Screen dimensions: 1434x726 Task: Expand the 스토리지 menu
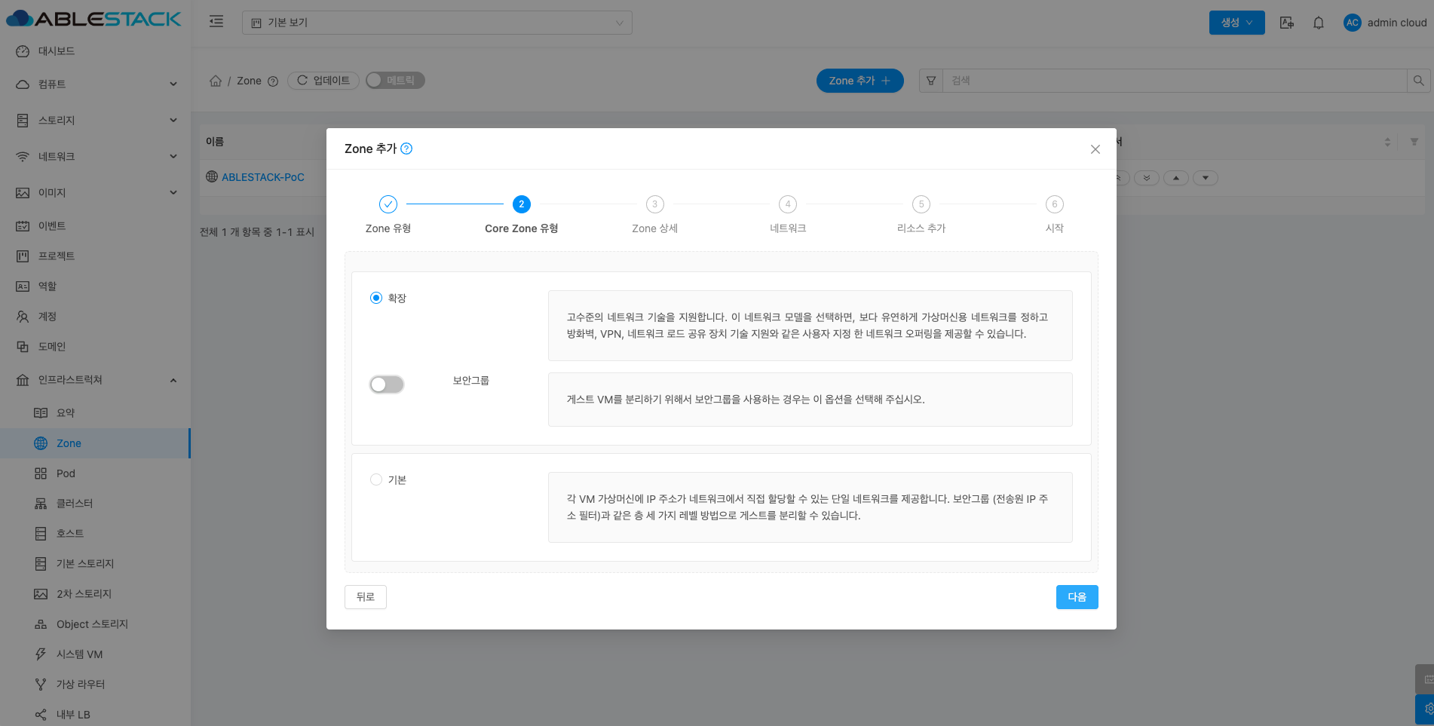(x=95, y=121)
